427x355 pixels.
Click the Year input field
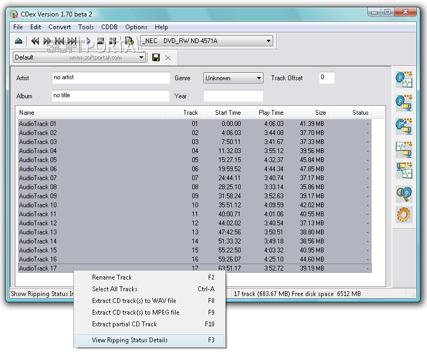233,96
